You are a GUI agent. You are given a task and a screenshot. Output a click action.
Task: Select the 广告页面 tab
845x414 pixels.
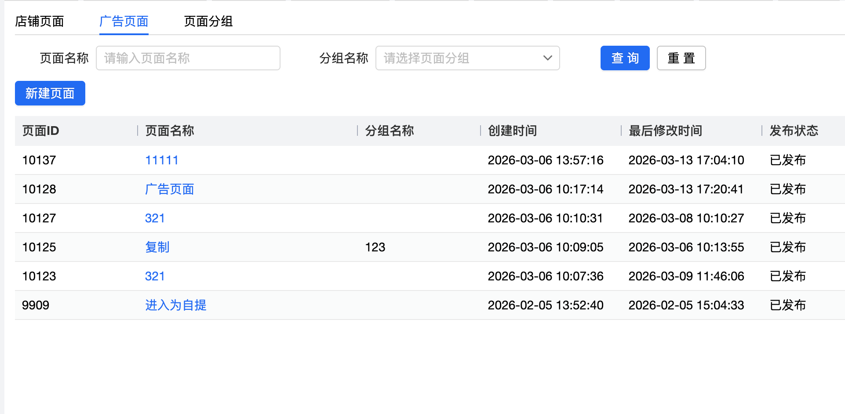(124, 21)
